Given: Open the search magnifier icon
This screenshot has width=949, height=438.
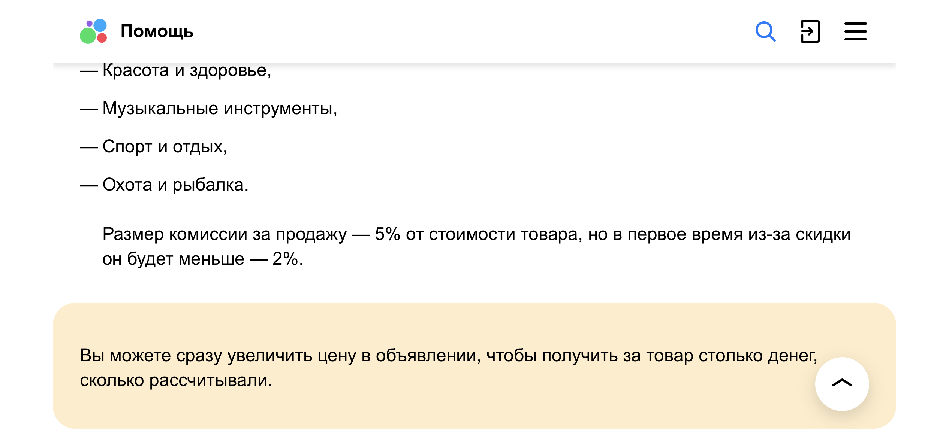Looking at the screenshot, I should click(x=765, y=31).
